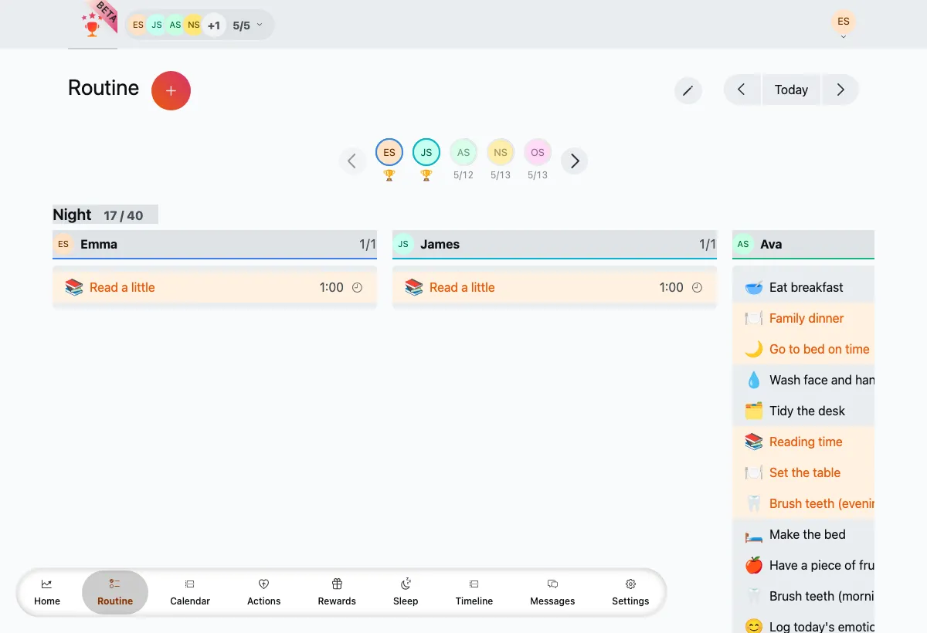
Task: Go to the Sleep tab
Action: (x=406, y=592)
